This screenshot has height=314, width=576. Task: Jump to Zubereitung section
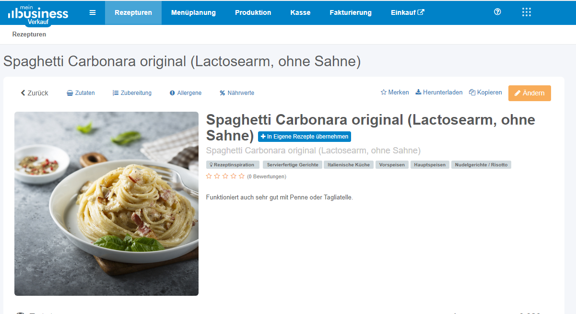(x=132, y=93)
